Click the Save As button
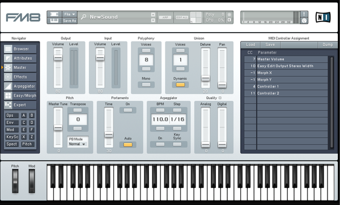The image size is (340, 205). (x=69, y=20)
